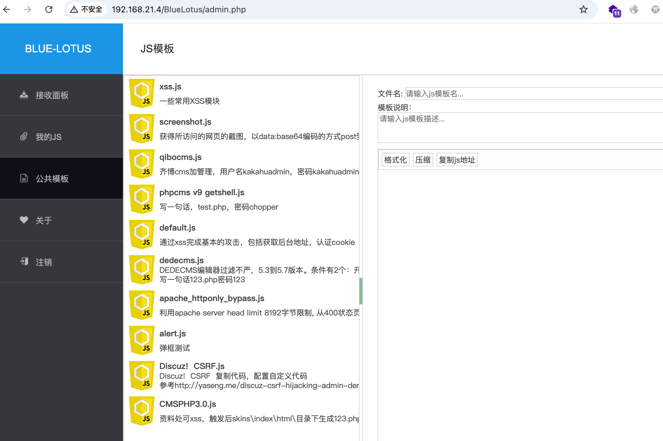Select the 公共模板 sidebar item
The height and width of the screenshot is (441, 663).
pos(61,178)
